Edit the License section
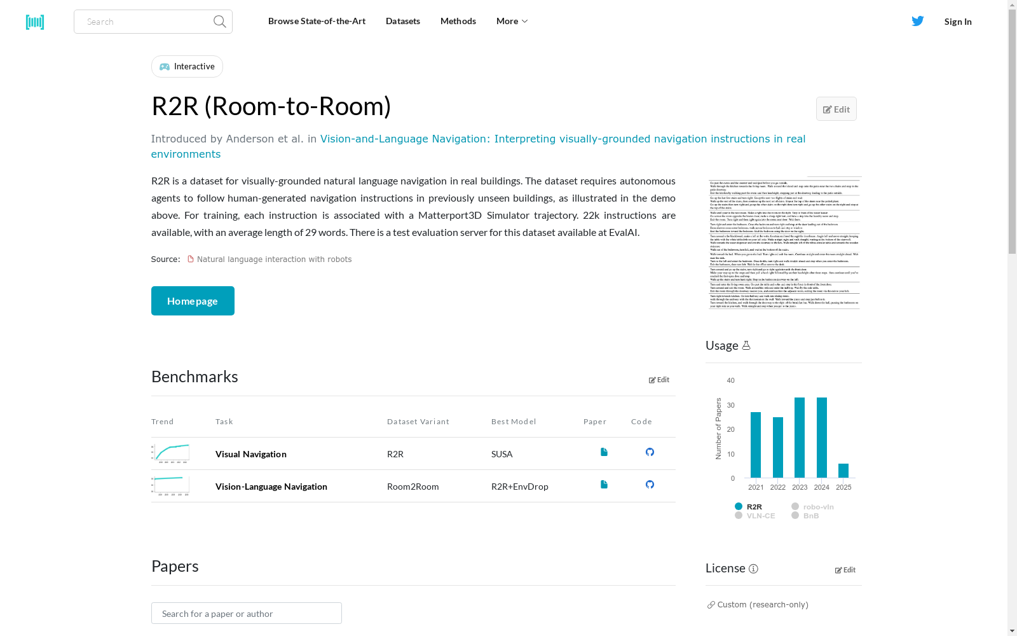Screen dimensions: 1017x636 tap(845, 570)
